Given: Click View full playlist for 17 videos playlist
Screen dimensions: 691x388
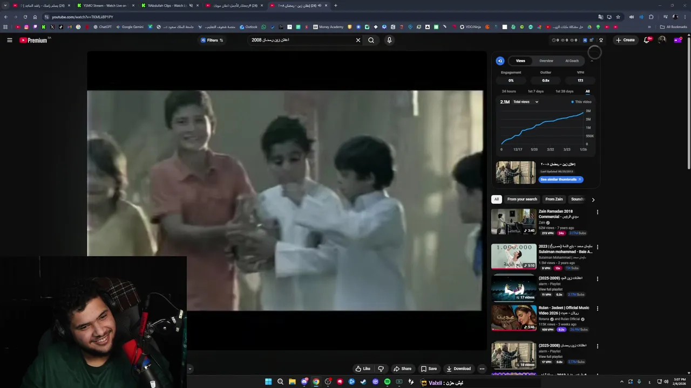Looking at the screenshot, I should pyautogui.click(x=550, y=289).
